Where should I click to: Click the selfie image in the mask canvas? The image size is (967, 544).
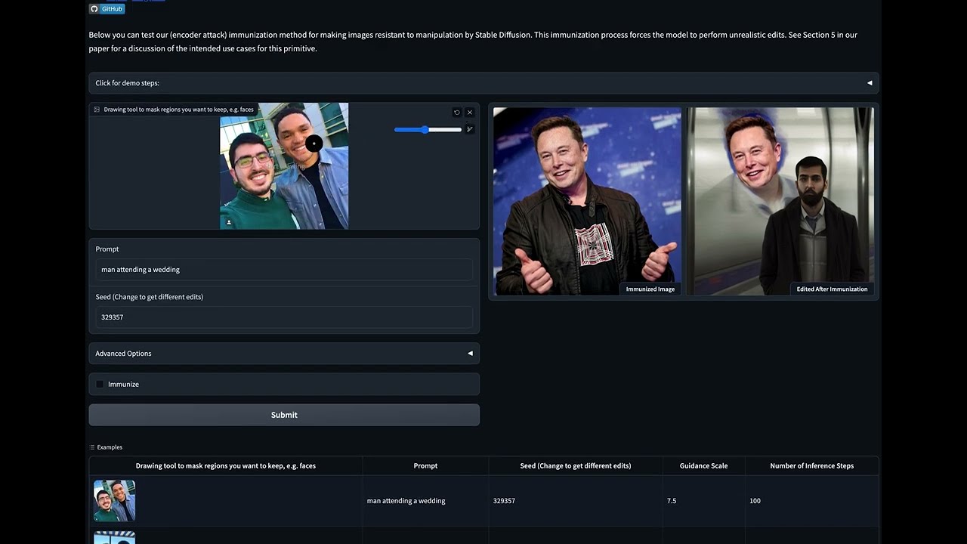[x=284, y=165]
